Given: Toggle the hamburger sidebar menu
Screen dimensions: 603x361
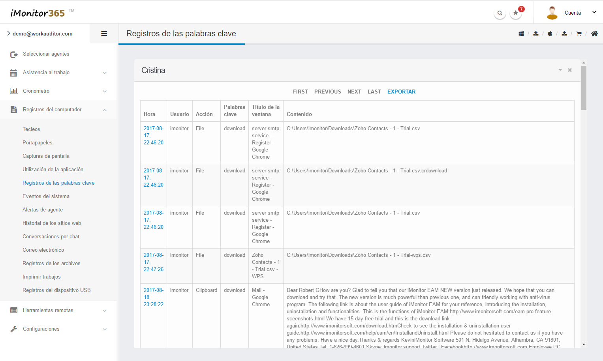Looking at the screenshot, I should pos(104,34).
